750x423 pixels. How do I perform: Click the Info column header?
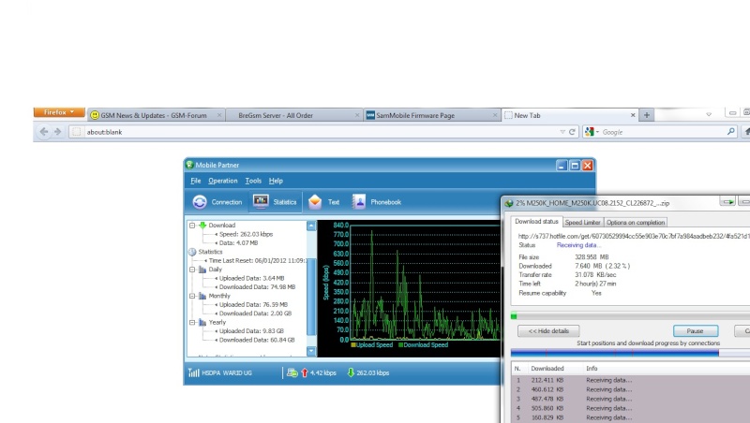point(592,369)
